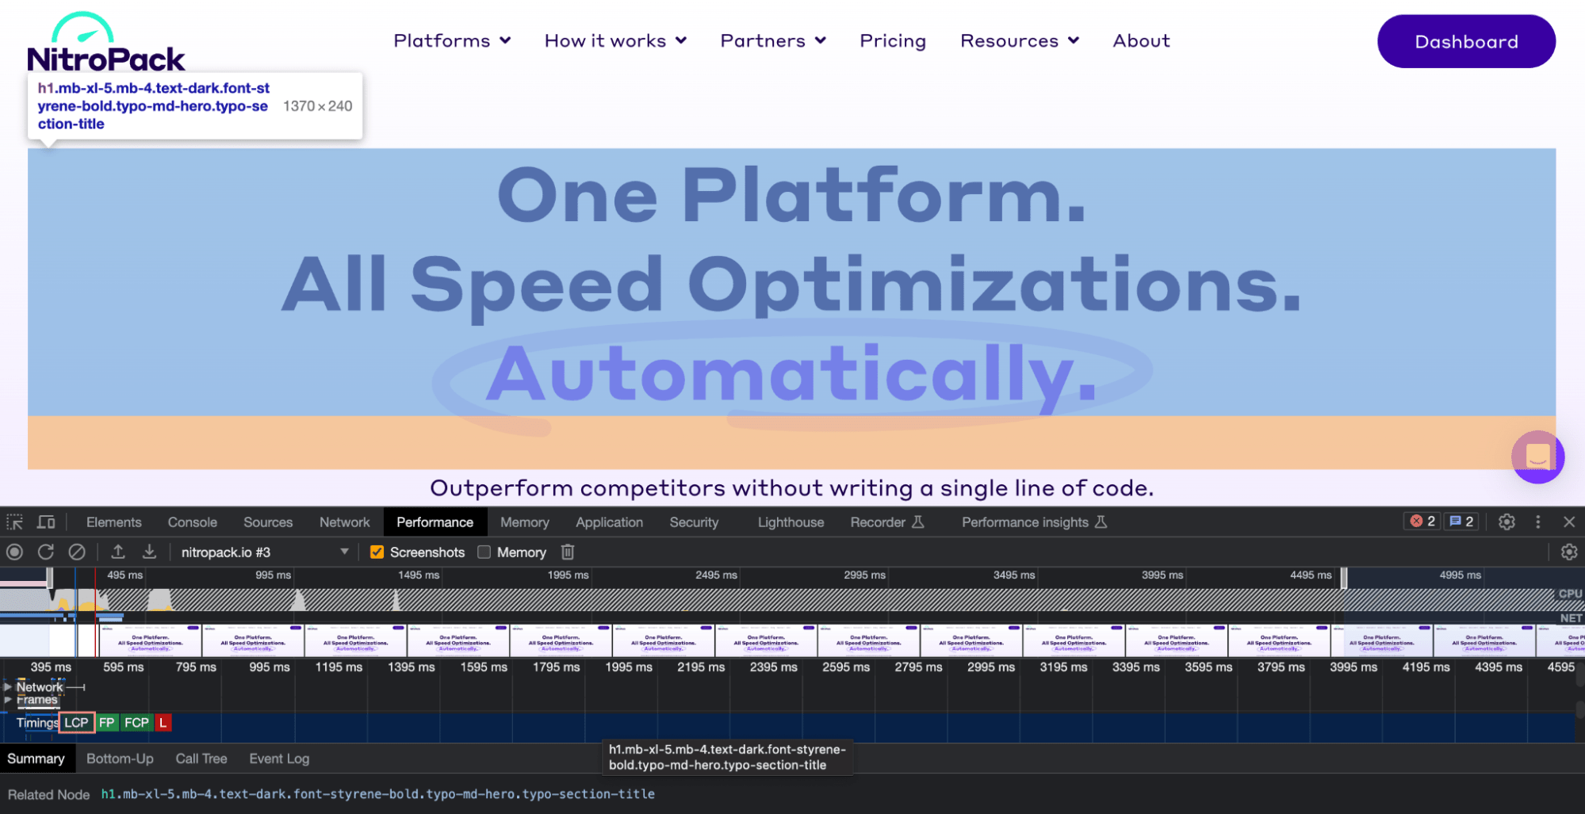Expand the Resources menu

[x=1020, y=40]
